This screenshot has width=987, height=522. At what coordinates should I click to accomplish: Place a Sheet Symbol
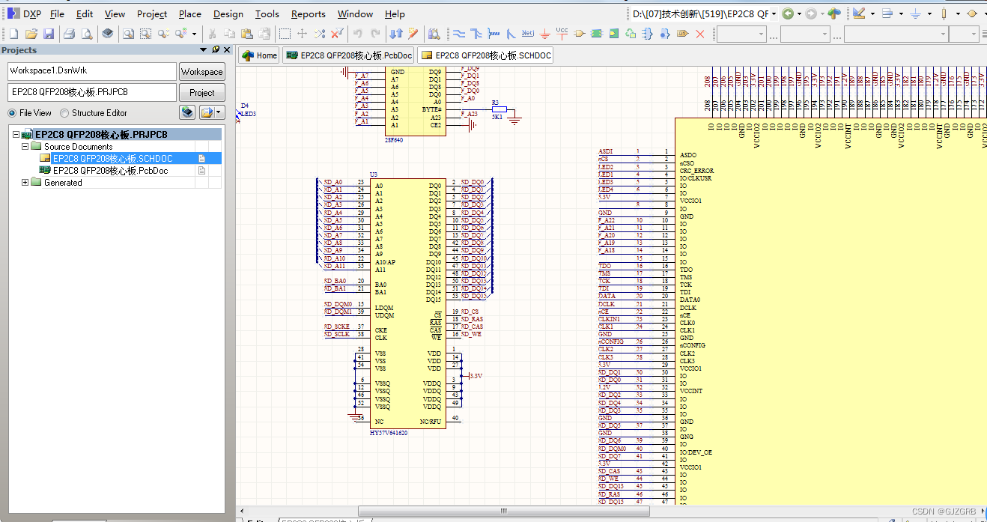[x=596, y=33]
